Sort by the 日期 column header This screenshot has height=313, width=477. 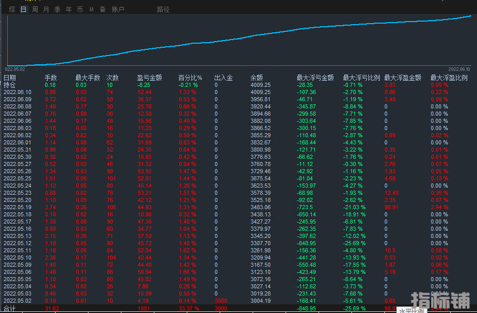10,78
